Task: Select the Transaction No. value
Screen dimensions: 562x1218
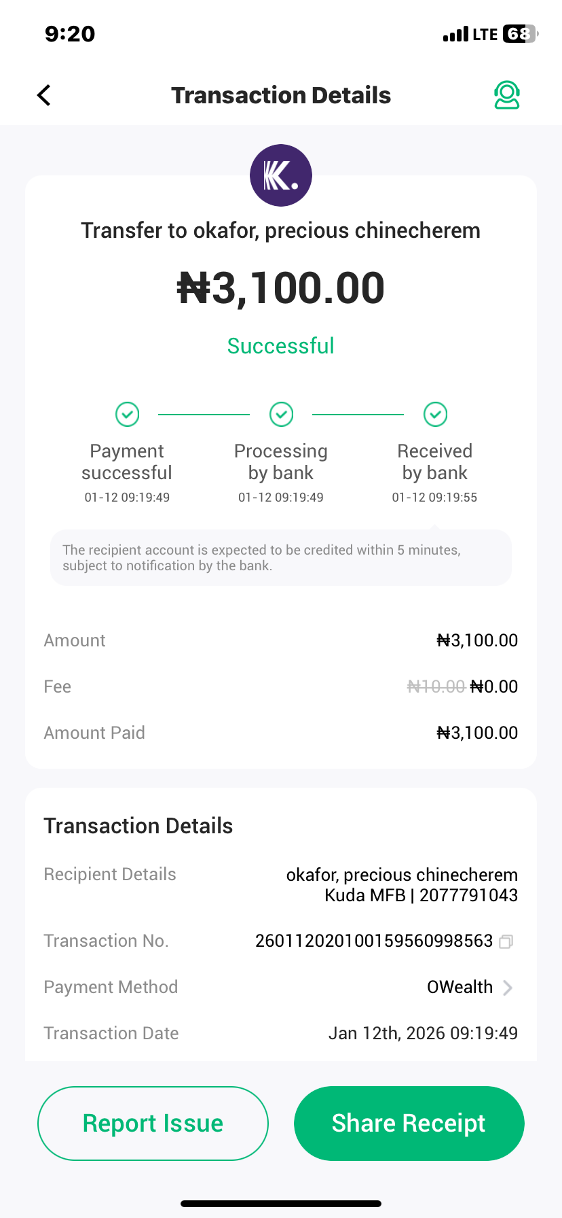Action: coord(374,941)
